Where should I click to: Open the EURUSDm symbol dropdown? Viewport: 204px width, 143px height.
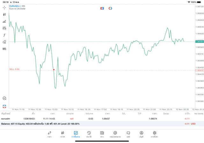point(15,6)
